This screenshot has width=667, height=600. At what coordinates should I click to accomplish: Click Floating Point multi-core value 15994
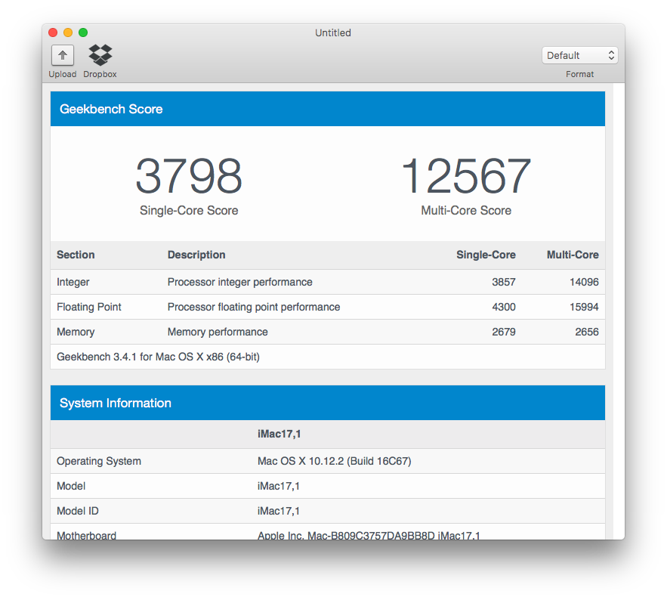tap(584, 307)
